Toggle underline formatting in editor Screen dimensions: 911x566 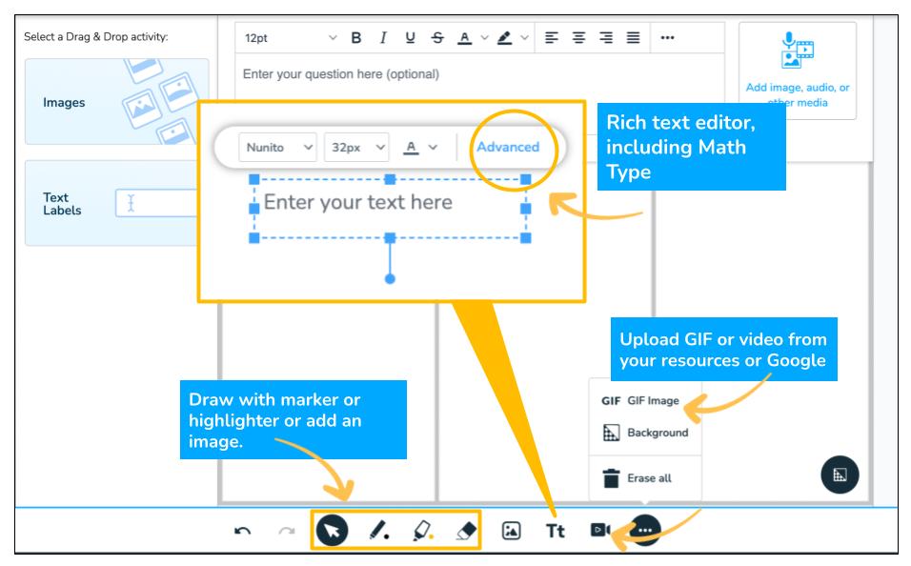(x=410, y=39)
